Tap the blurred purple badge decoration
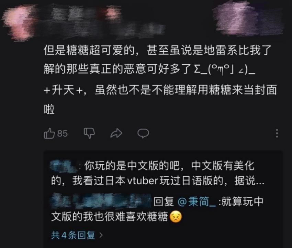 (248, 19)
